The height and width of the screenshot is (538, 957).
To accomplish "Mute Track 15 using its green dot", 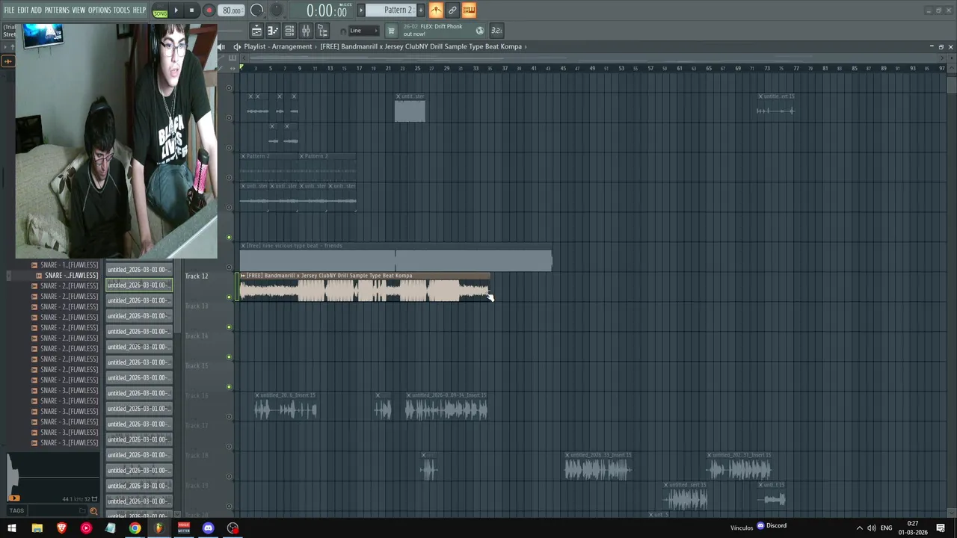I will [230, 386].
